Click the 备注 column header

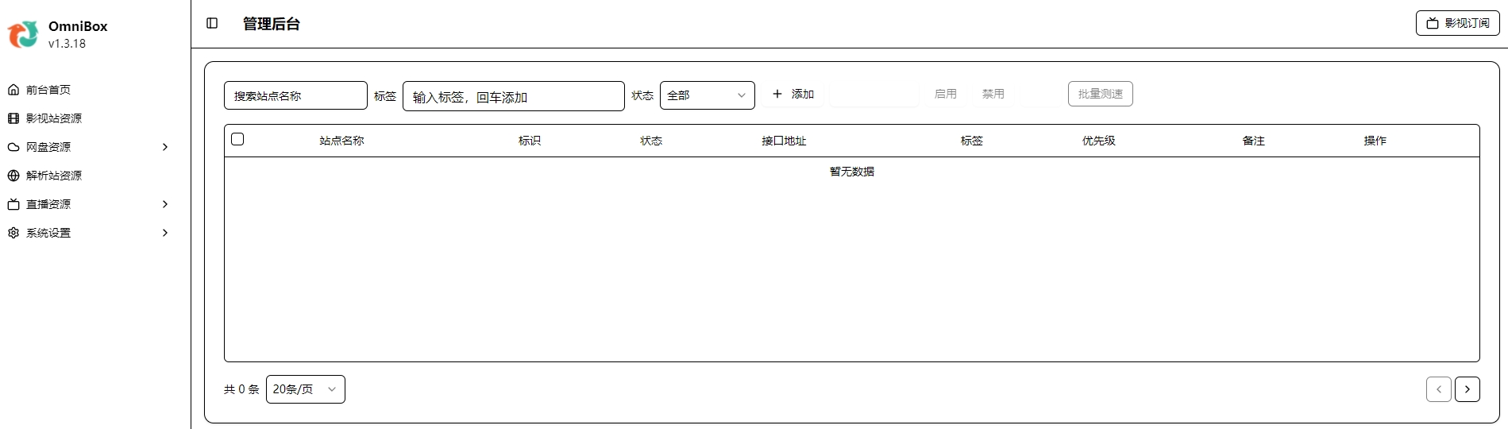coord(1254,141)
